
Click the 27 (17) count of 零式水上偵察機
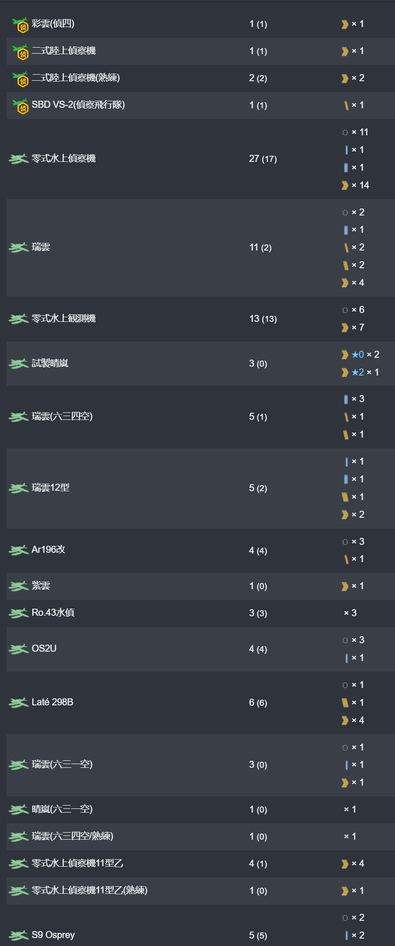click(263, 159)
